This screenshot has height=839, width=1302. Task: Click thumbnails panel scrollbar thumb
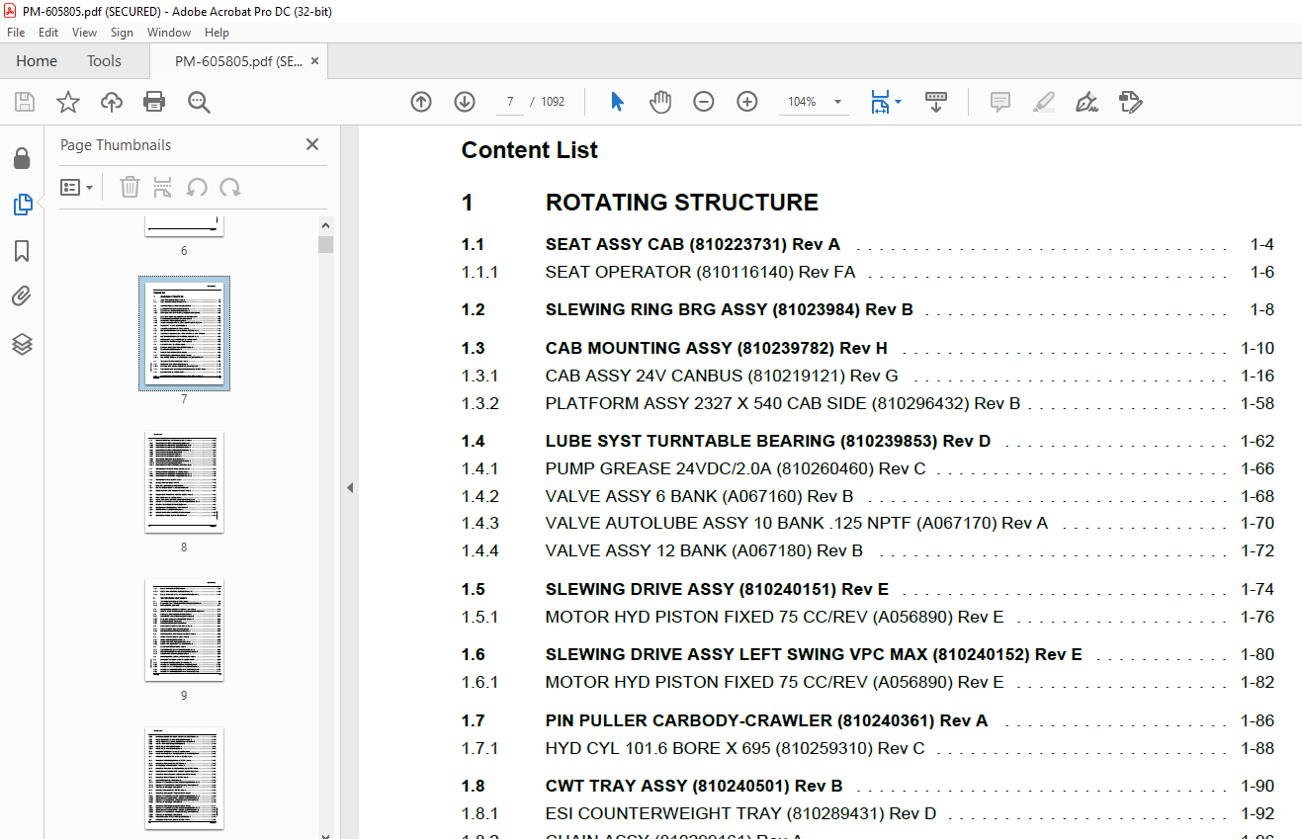(x=325, y=245)
